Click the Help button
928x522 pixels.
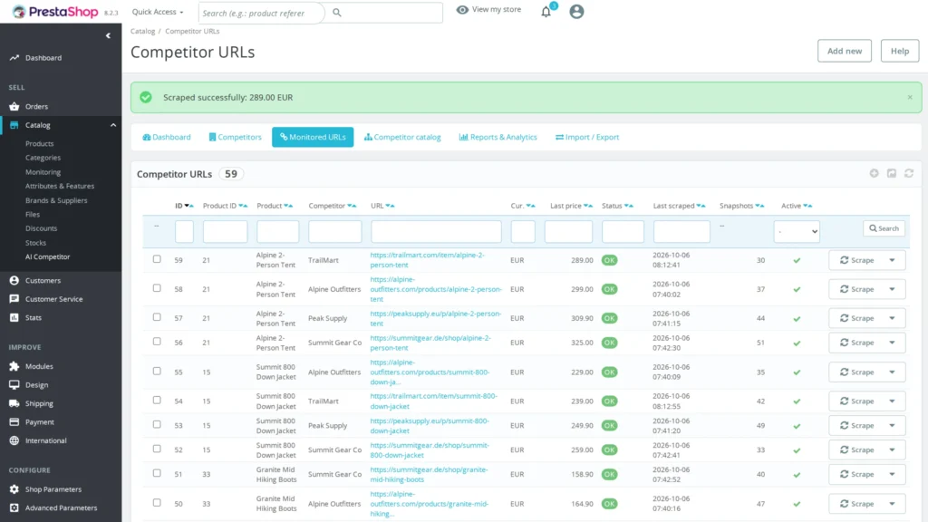(900, 51)
